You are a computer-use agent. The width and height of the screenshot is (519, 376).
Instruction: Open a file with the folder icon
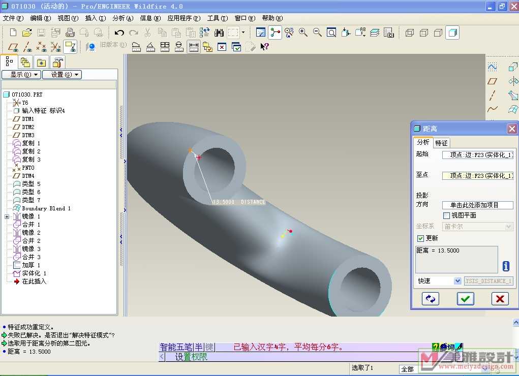(x=27, y=33)
